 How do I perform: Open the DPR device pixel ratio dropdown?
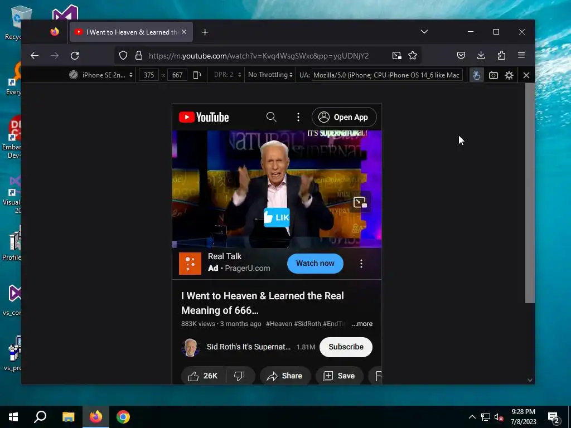click(x=228, y=75)
